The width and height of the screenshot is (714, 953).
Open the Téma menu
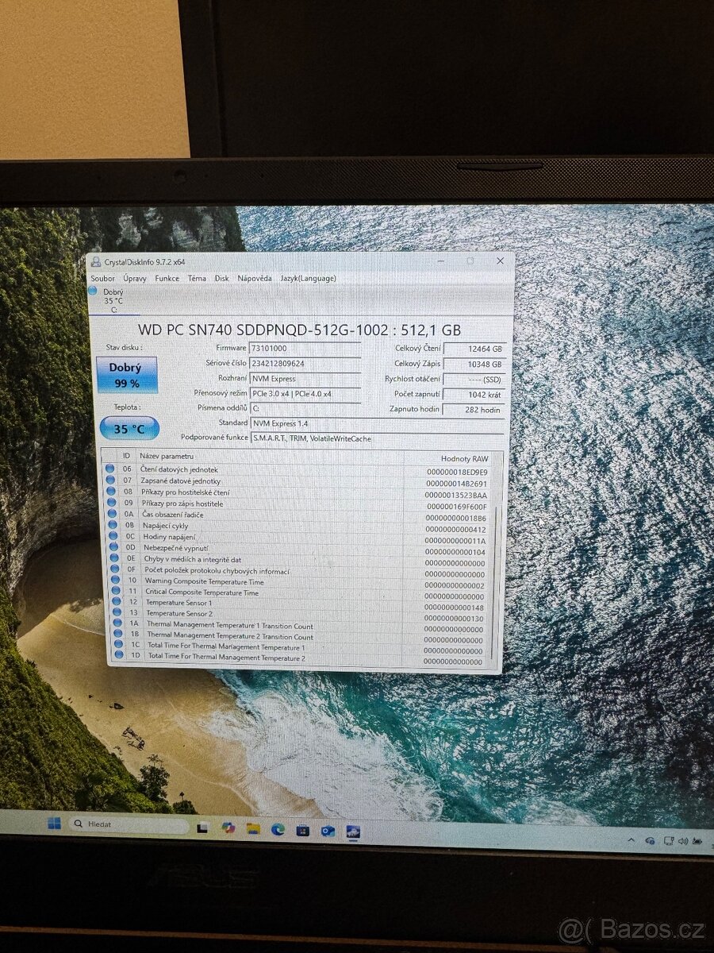click(x=195, y=279)
